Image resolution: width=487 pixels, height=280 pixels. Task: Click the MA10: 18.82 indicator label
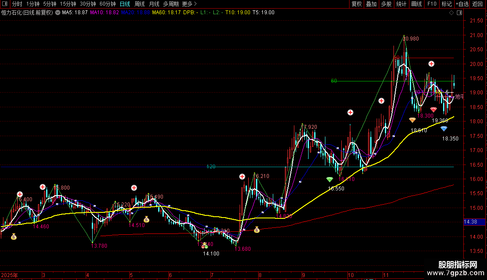point(104,12)
